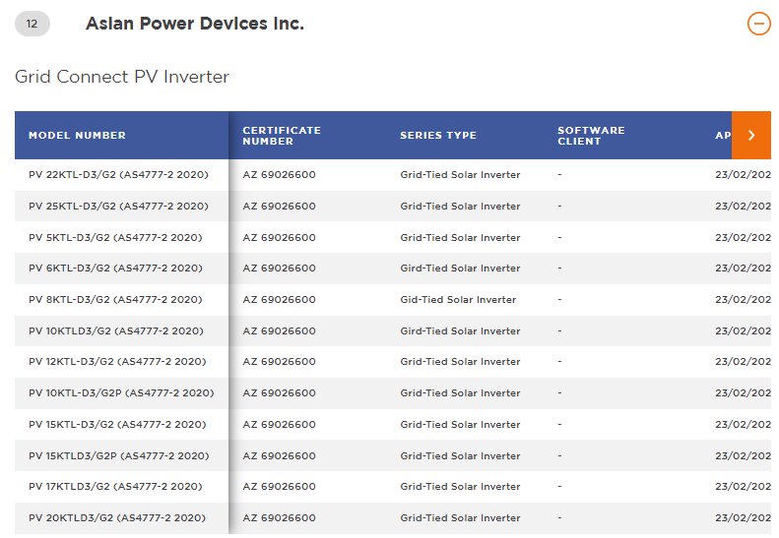Click the PV 8KTL-D3/G2 model number
Screen dimensions: 779x538
point(115,300)
